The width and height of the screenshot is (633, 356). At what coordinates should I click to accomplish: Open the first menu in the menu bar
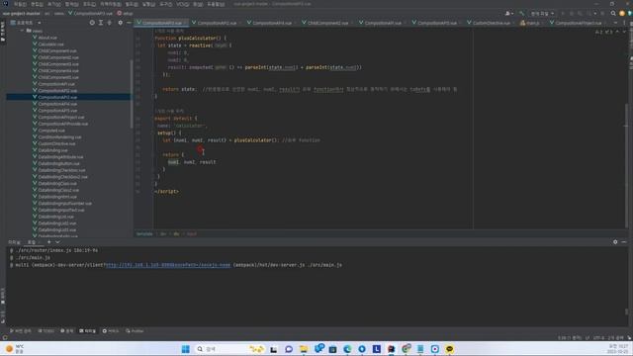(20, 4)
